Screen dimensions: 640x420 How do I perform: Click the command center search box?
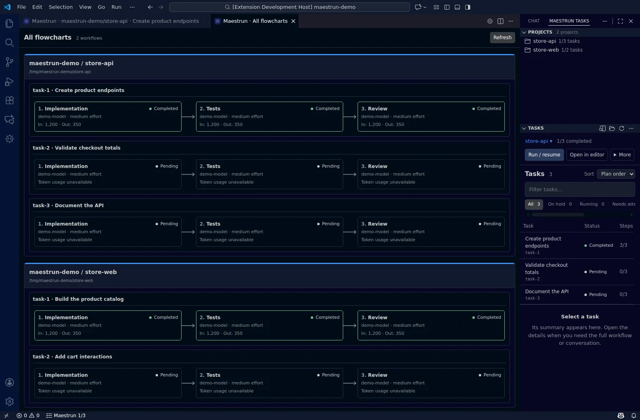(x=290, y=7)
